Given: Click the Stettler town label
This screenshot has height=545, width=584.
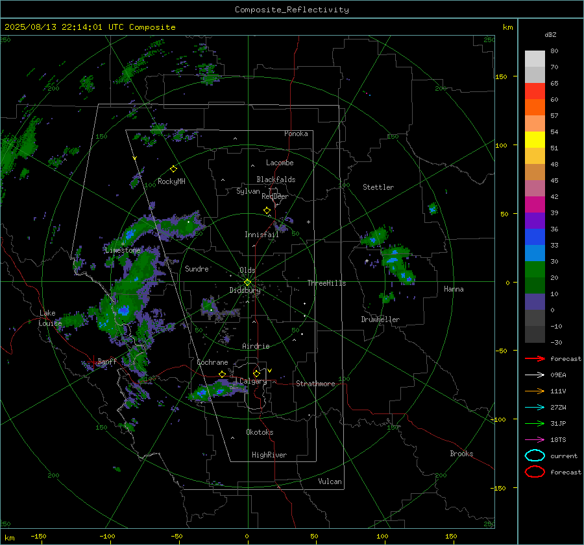Looking at the screenshot, I should (378, 187).
